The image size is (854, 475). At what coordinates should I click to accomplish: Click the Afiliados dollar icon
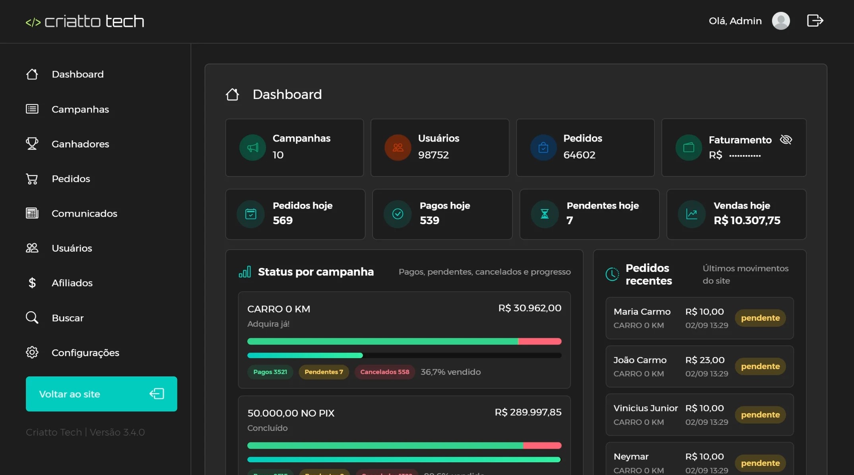point(32,283)
